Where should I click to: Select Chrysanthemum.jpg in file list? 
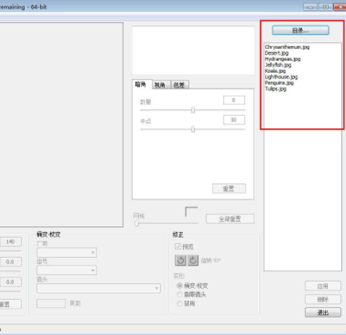287,47
